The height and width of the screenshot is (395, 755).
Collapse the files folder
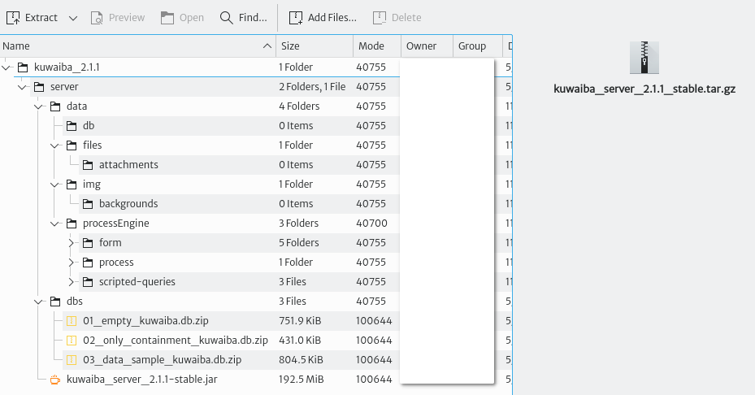coord(55,145)
